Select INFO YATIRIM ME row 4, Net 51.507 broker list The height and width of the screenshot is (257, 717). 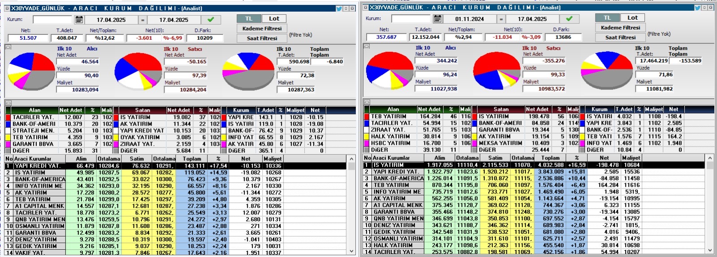(176, 186)
